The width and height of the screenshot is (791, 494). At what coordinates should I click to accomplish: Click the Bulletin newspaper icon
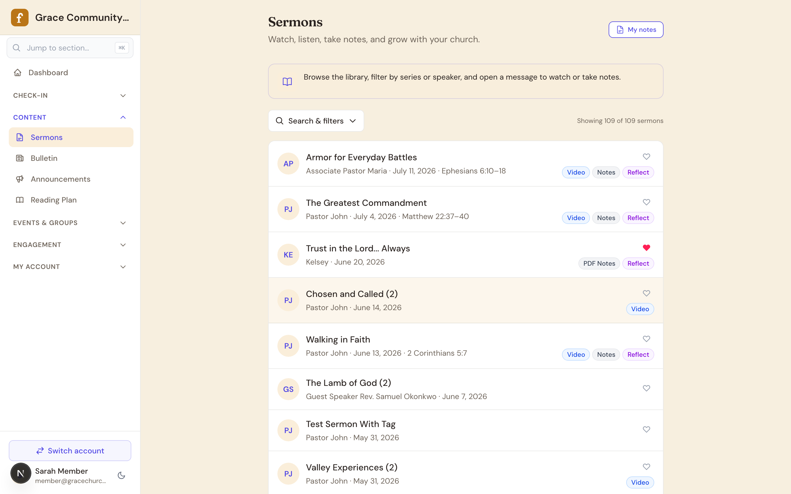tap(20, 158)
